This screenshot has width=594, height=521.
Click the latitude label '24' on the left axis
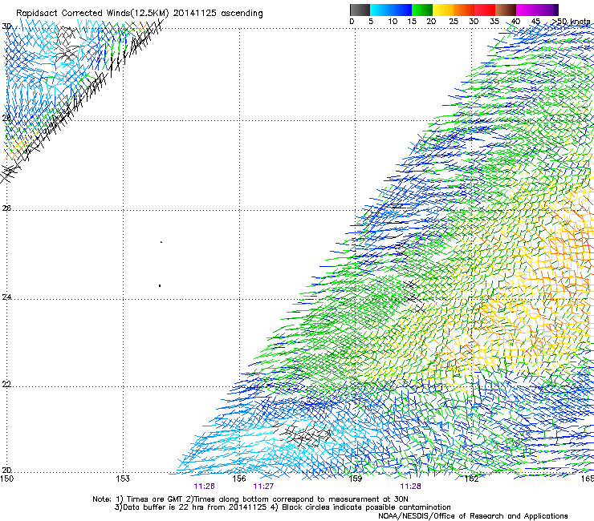6,297
